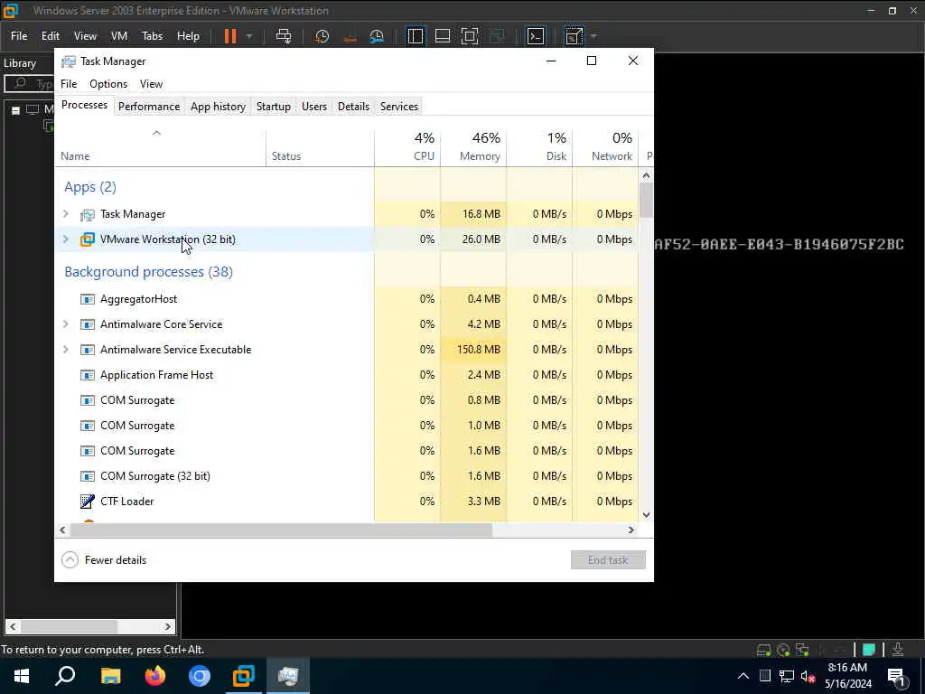Sort processes by the CPU column

407,147
